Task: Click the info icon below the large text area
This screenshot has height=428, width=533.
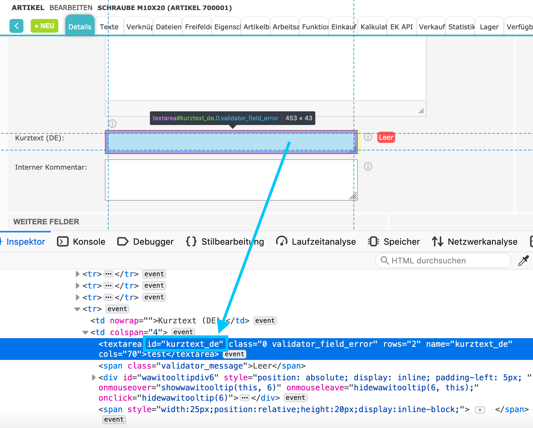Action: pos(112,124)
